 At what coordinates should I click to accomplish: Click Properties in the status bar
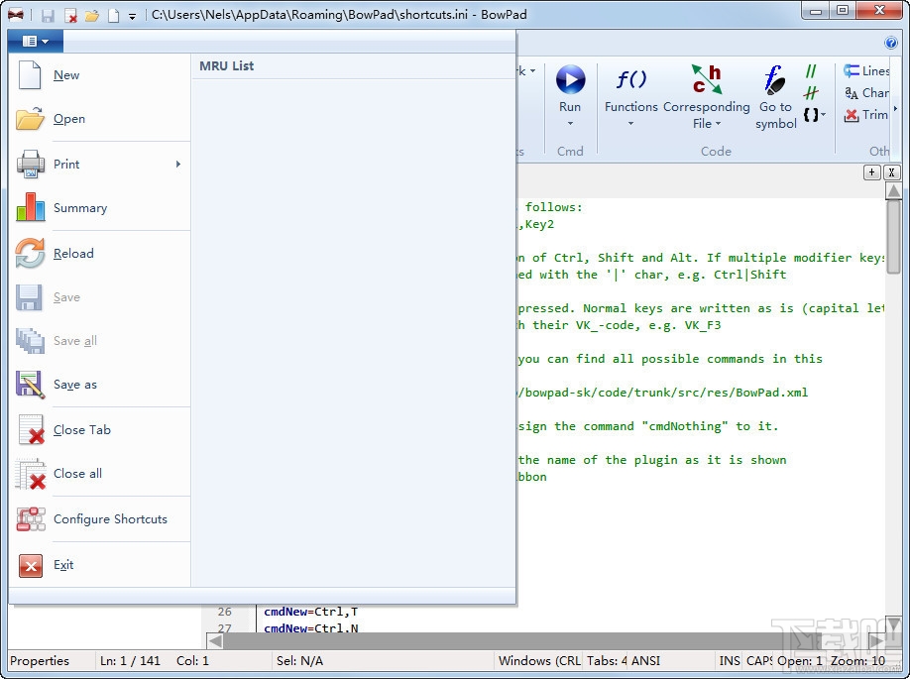click(40, 661)
